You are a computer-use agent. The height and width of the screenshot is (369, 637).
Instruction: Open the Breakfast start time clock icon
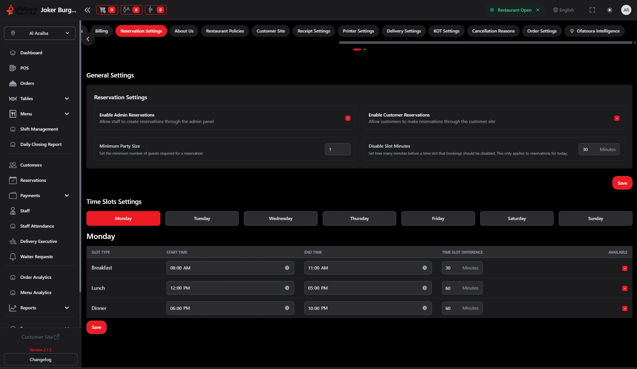[x=287, y=267]
